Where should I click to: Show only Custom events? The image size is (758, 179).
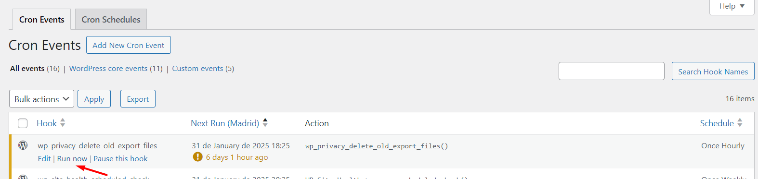(203, 69)
